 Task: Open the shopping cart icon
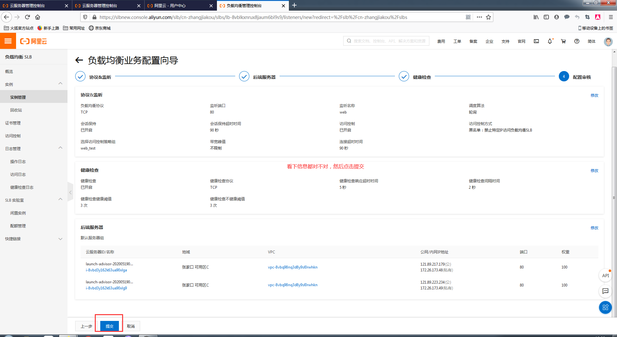point(563,41)
